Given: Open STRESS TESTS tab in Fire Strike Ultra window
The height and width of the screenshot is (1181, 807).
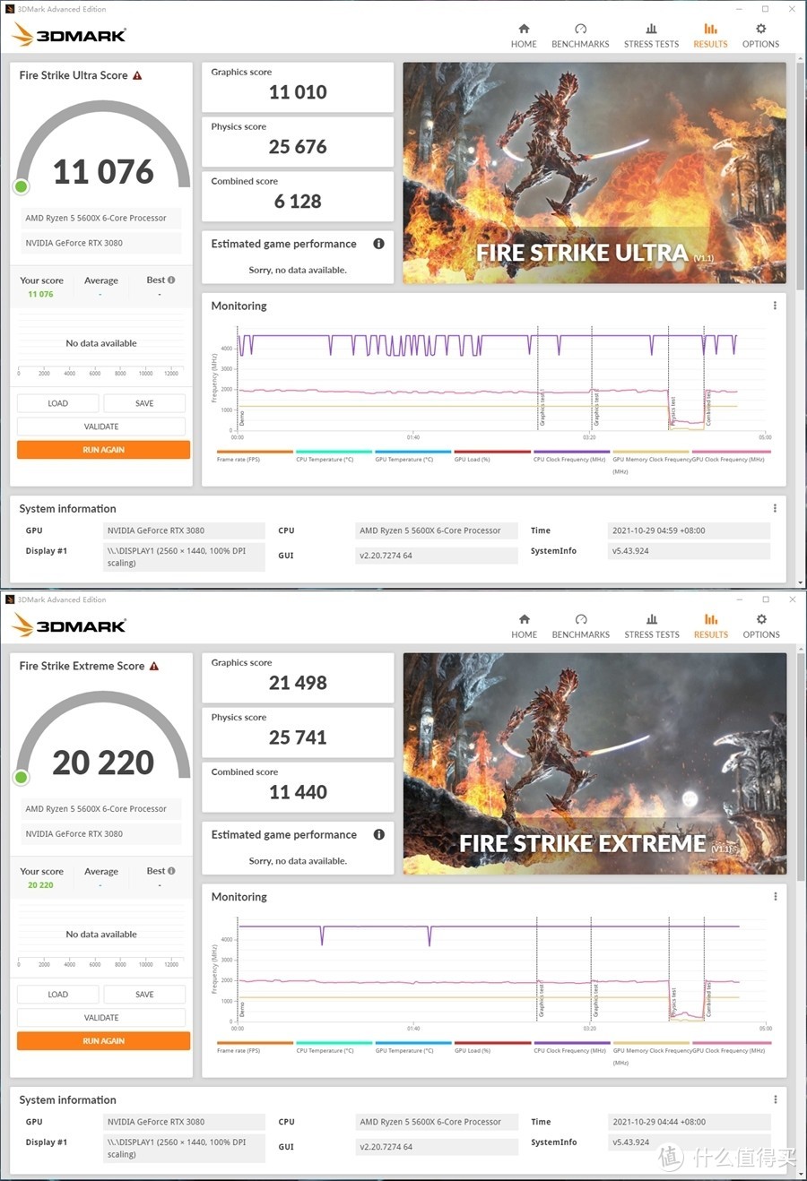Looking at the screenshot, I should pyautogui.click(x=651, y=36).
